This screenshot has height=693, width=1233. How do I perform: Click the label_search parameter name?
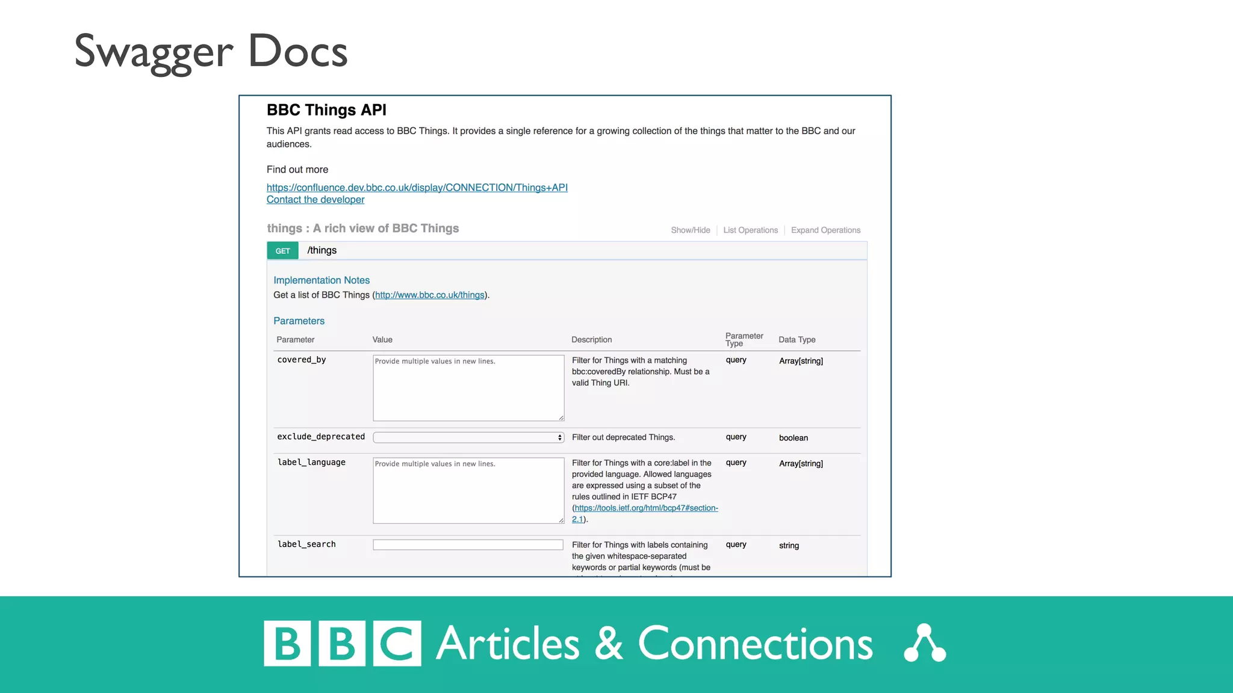(x=306, y=544)
